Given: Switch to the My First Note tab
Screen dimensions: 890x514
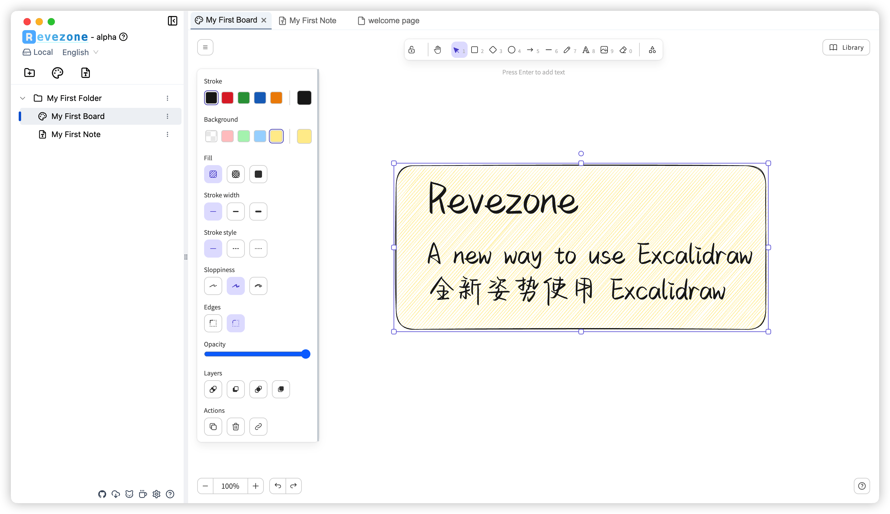Looking at the screenshot, I should [x=308, y=20].
